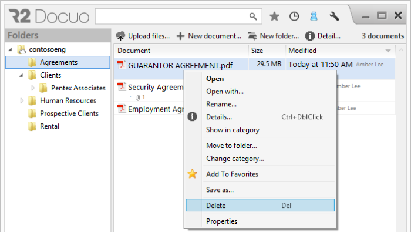Expand the Pentex Associates folder
The width and height of the screenshot is (411, 232).
33,88
